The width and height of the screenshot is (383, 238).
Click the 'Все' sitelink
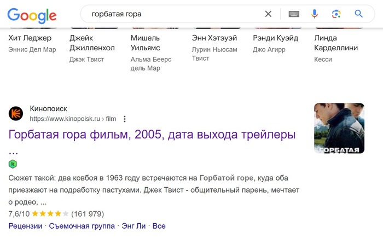click(x=159, y=226)
